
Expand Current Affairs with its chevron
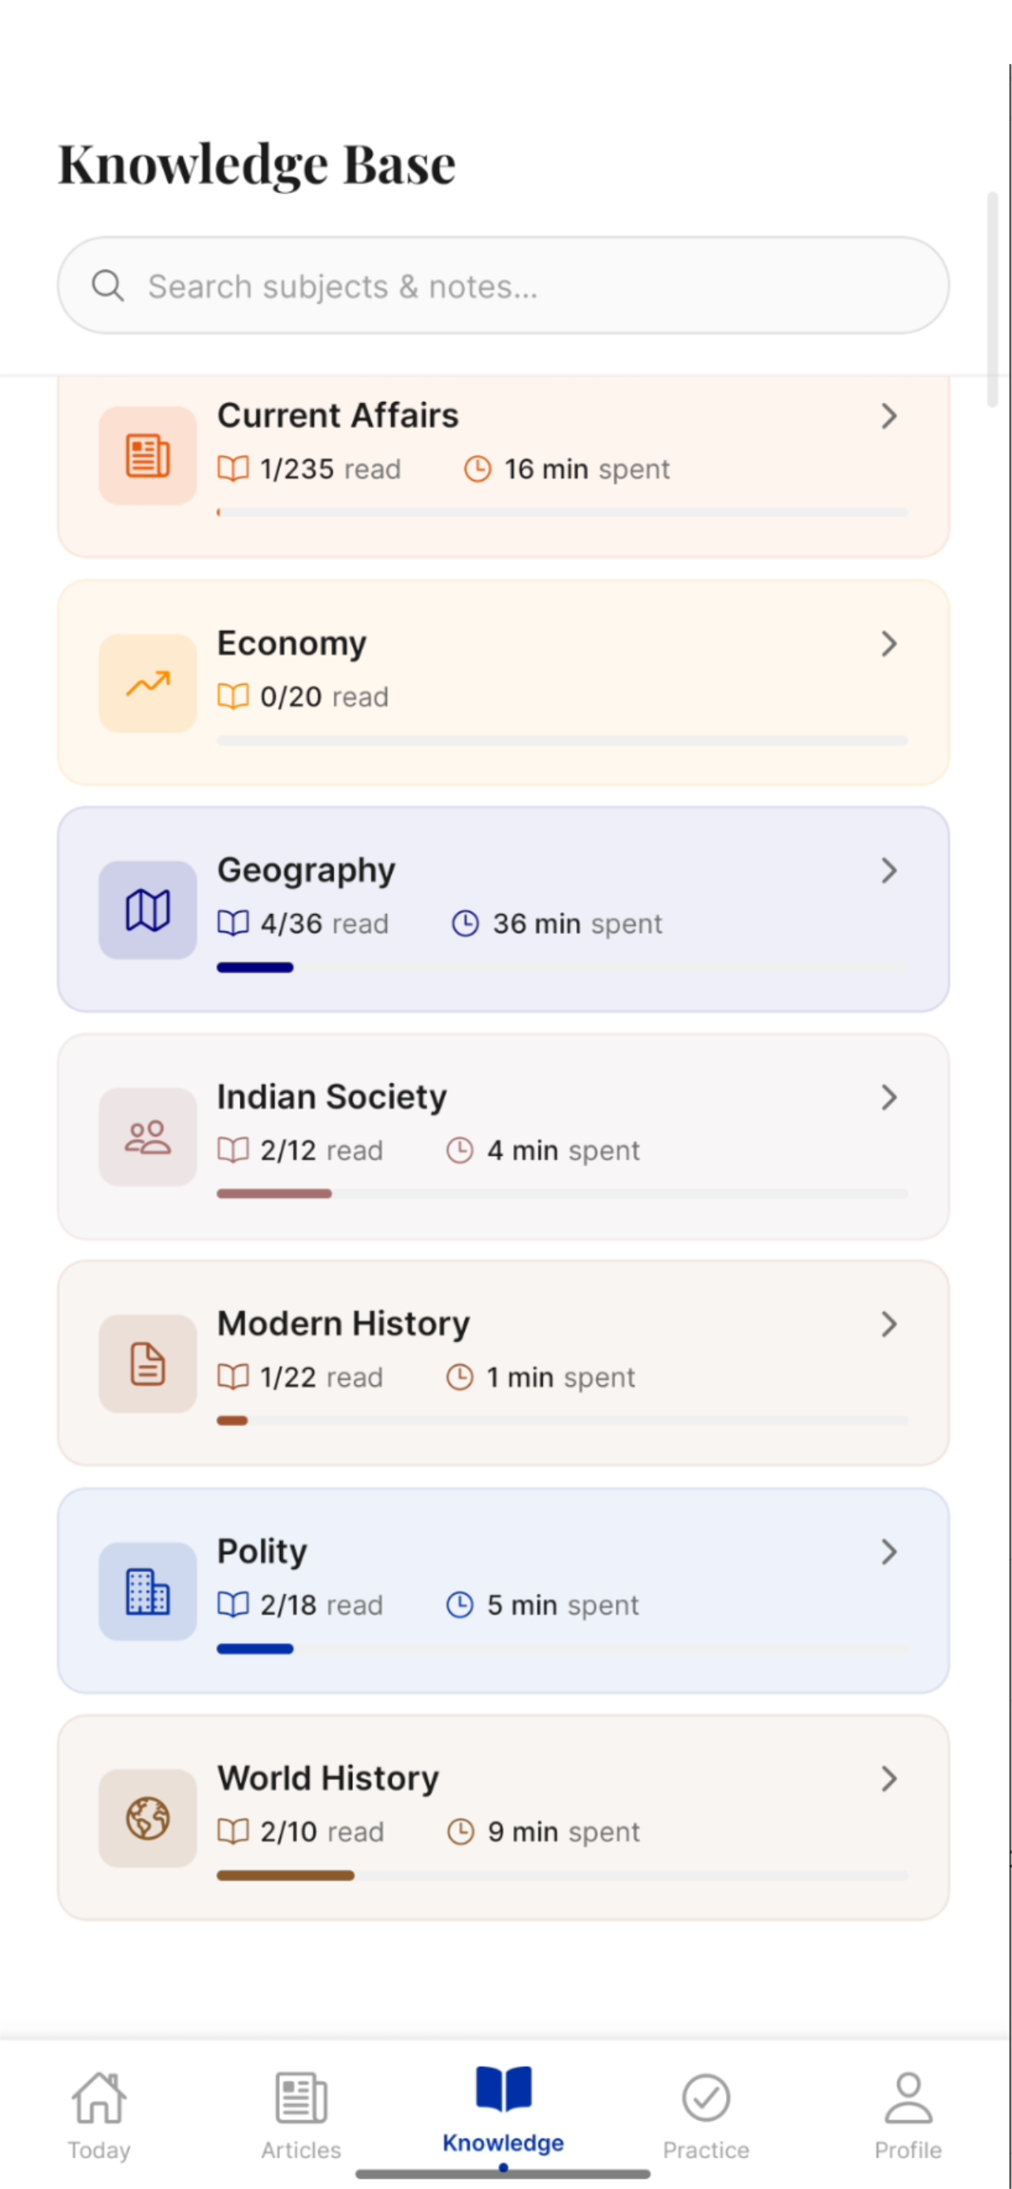(889, 416)
